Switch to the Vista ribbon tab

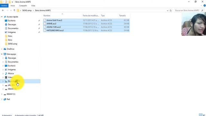(x=33, y=6)
